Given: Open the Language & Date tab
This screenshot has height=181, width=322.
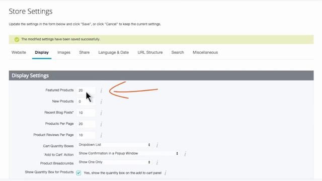Looking at the screenshot, I should [113, 52].
